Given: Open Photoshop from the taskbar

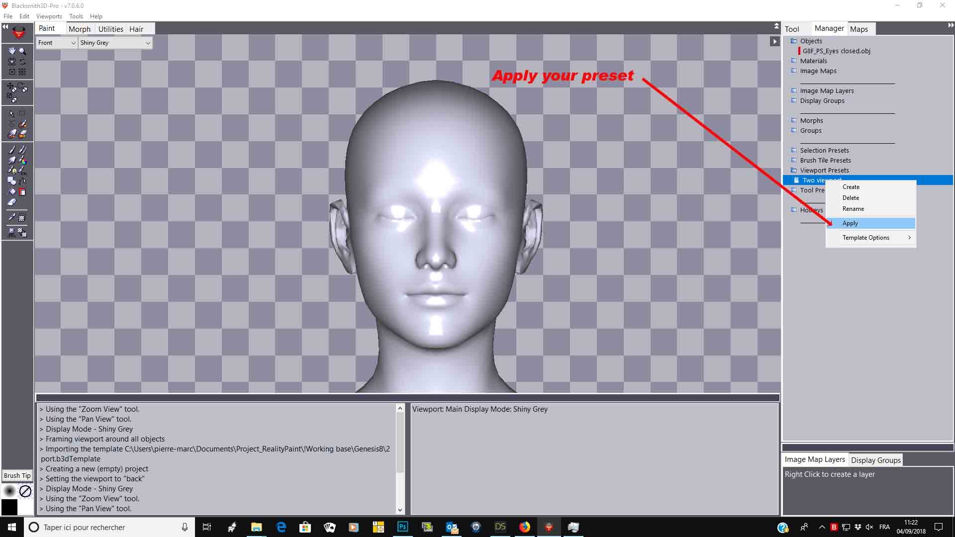Looking at the screenshot, I should [x=403, y=527].
